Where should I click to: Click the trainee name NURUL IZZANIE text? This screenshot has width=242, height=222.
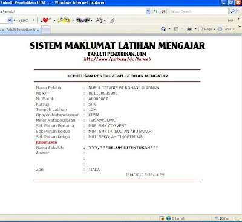(123, 87)
